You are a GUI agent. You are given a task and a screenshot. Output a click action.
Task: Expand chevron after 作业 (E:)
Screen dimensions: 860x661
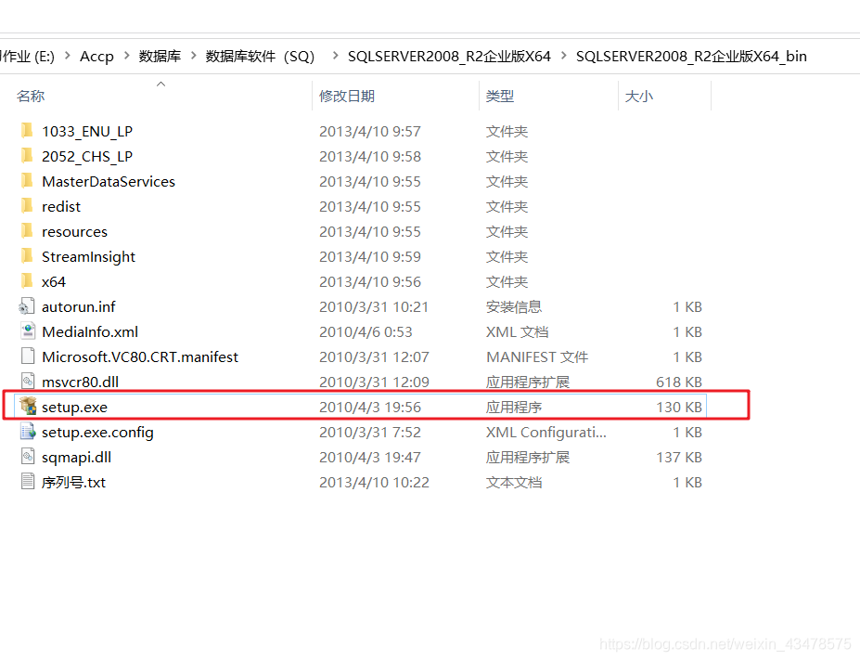pyautogui.click(x=68, y=56)
